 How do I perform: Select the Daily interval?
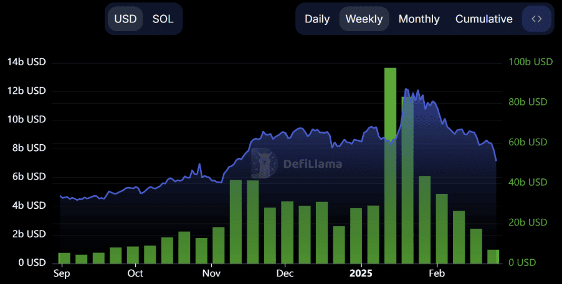(x=317, y=19)
